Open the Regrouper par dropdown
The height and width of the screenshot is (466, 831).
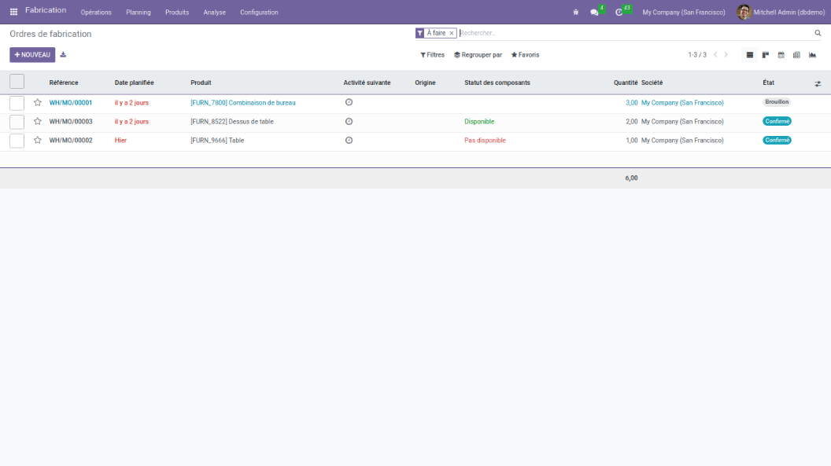pyautogui.click(x=478, y=55)
